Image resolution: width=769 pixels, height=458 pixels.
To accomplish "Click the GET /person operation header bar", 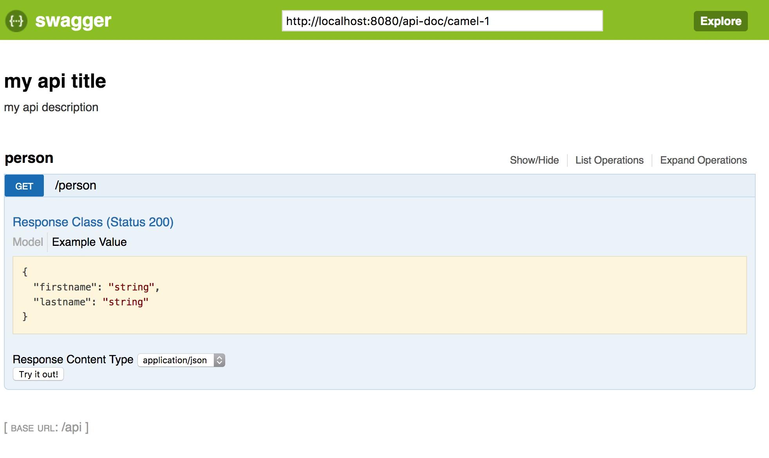I will pos(392,186).
